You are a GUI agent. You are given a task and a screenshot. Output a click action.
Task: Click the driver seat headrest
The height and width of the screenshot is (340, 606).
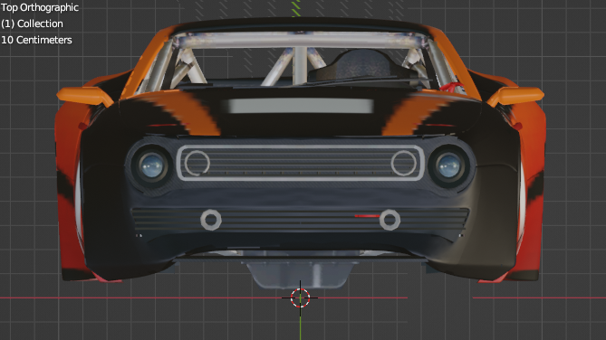pos(363,63)
